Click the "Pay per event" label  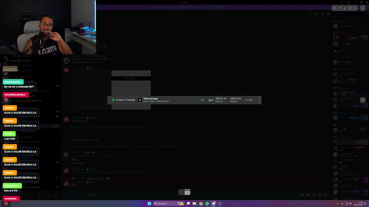(163, 101)
